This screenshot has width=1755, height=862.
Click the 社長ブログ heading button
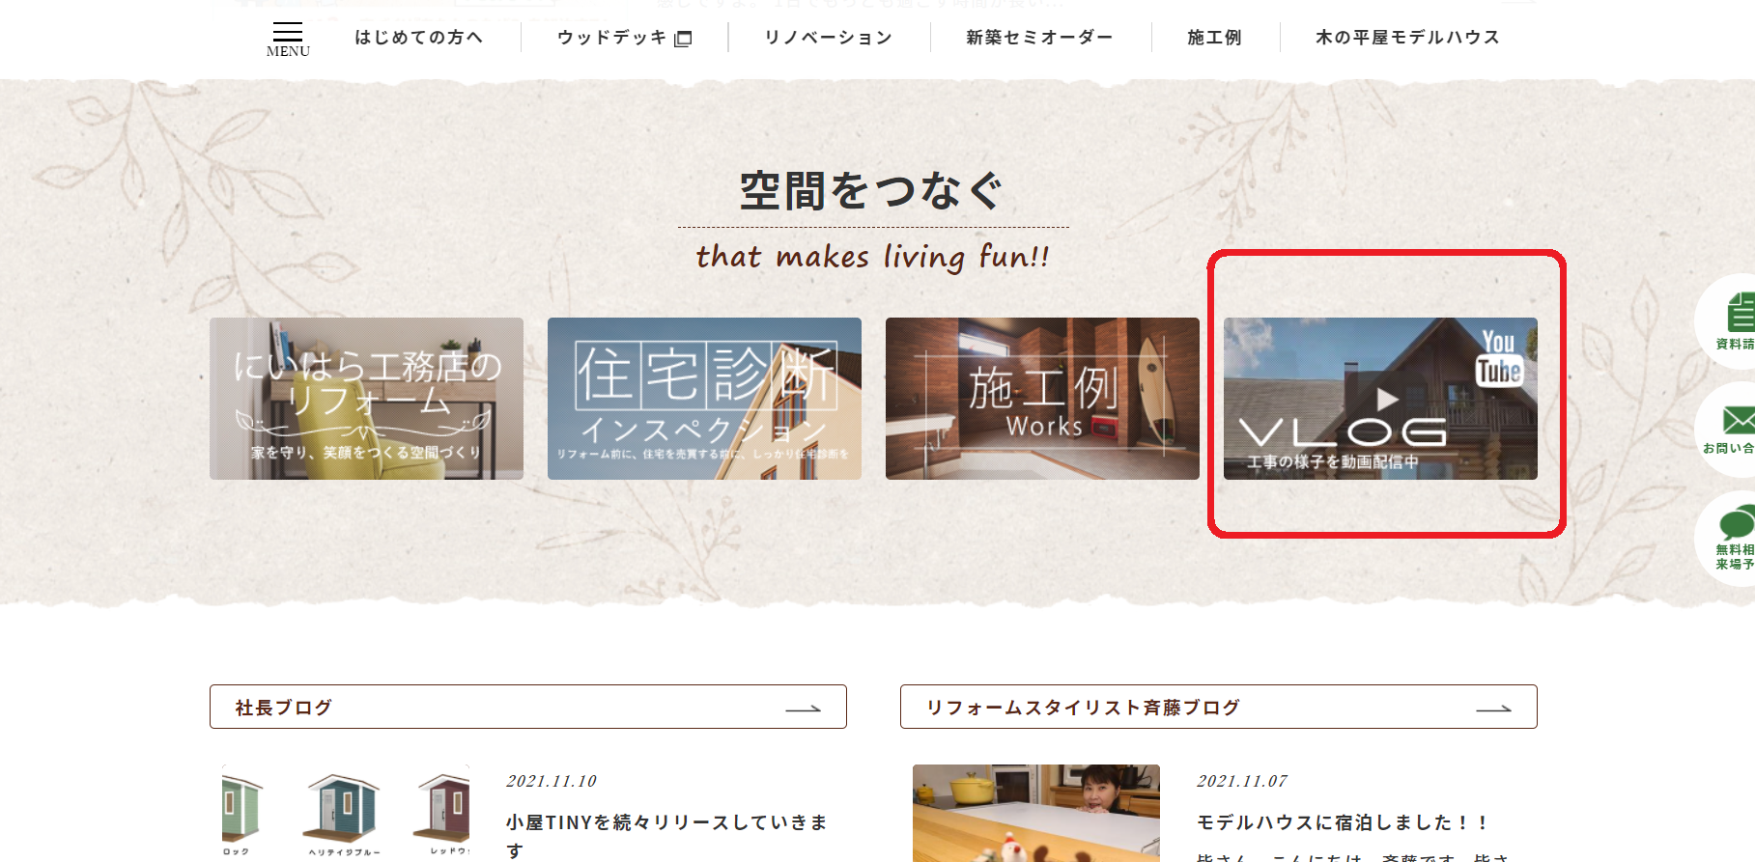284,708
